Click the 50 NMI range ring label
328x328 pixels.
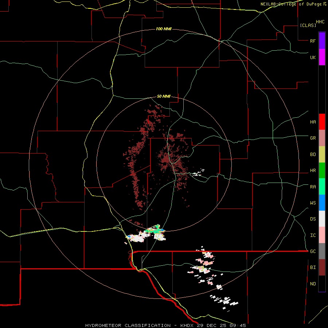(164, 97)
